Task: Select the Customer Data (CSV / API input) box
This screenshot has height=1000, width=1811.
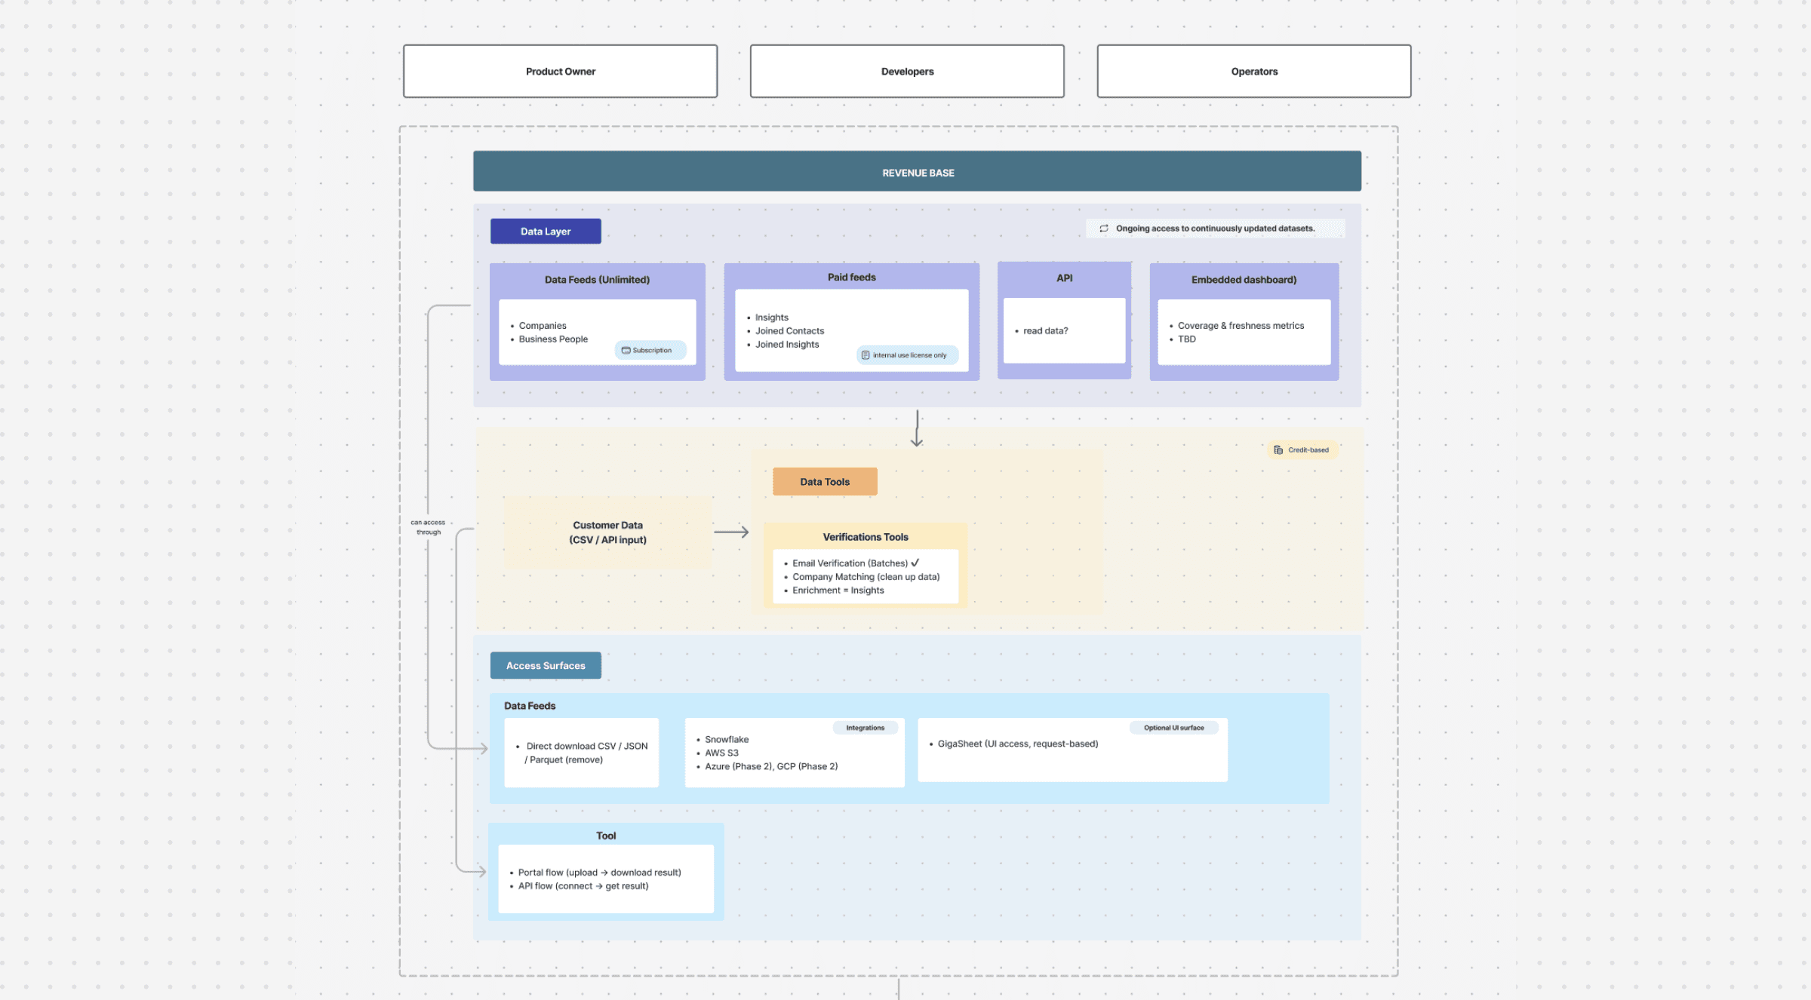Action: (607, 532)
